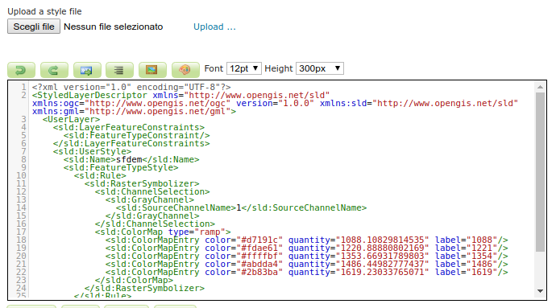
Task: Click the editor scrollbar up arrow
Action: [540, 87]
